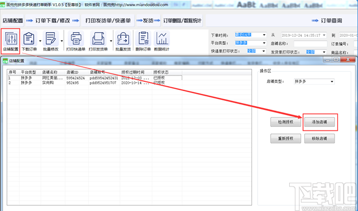Switch to the 打印发货单/快递单 tab
This screenshot has height=211, width=358.
108,20
